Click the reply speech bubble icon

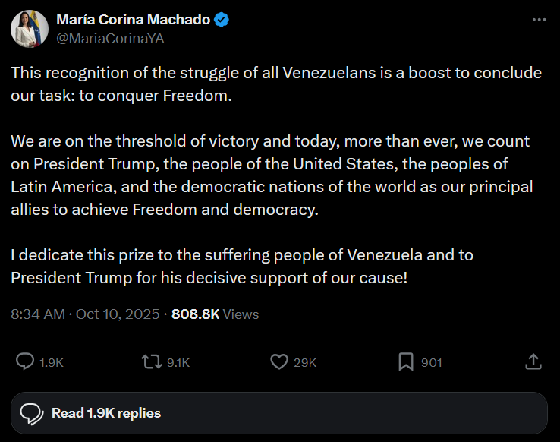(x=25, y=362)
